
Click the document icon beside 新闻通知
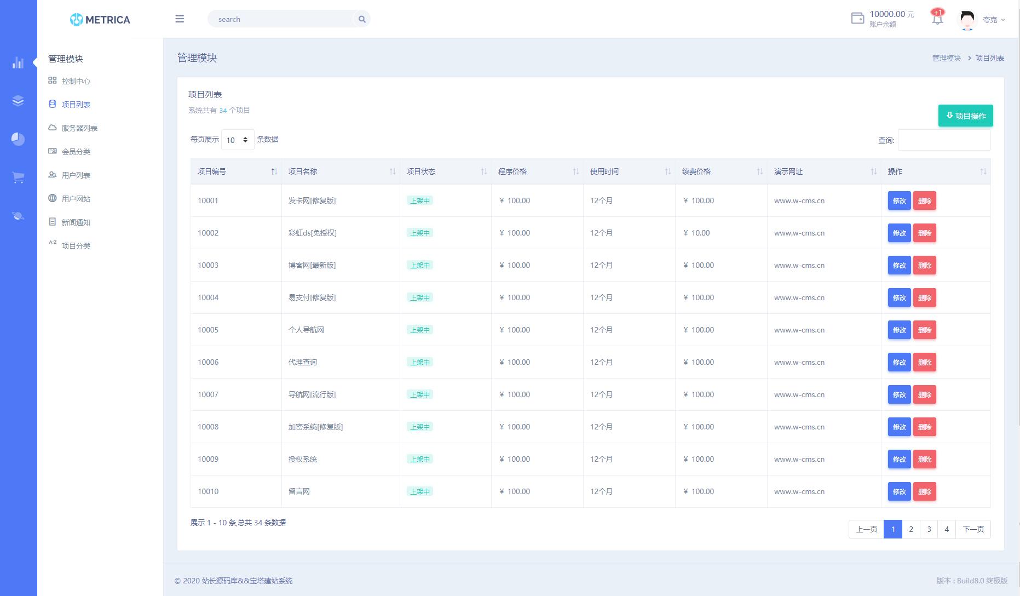coord(53,222)
